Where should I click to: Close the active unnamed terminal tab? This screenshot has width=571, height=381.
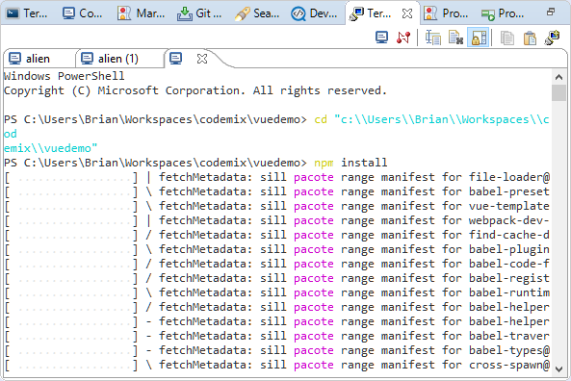coord(202,59)
